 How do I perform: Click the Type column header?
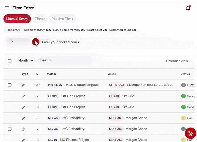click(25, 74)
